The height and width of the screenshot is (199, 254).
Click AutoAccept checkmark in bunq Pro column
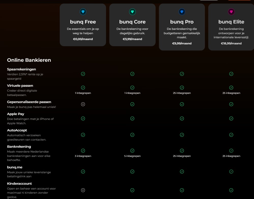click(182, 135)
